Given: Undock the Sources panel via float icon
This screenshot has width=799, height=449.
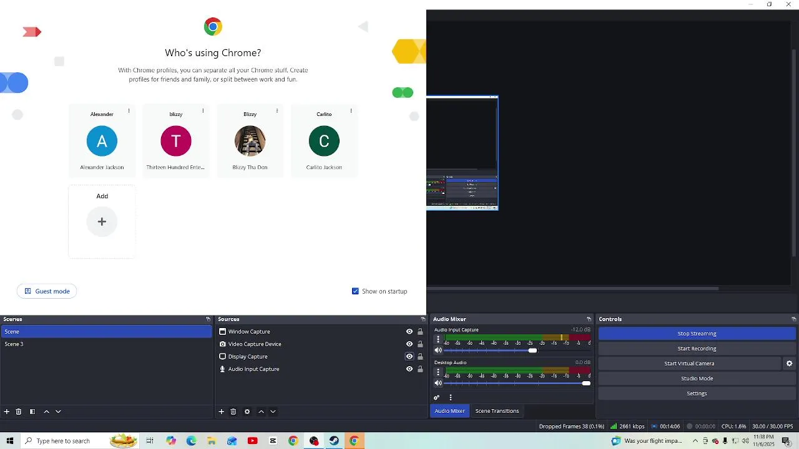Looking at the screenshot, I should [423, 319].
